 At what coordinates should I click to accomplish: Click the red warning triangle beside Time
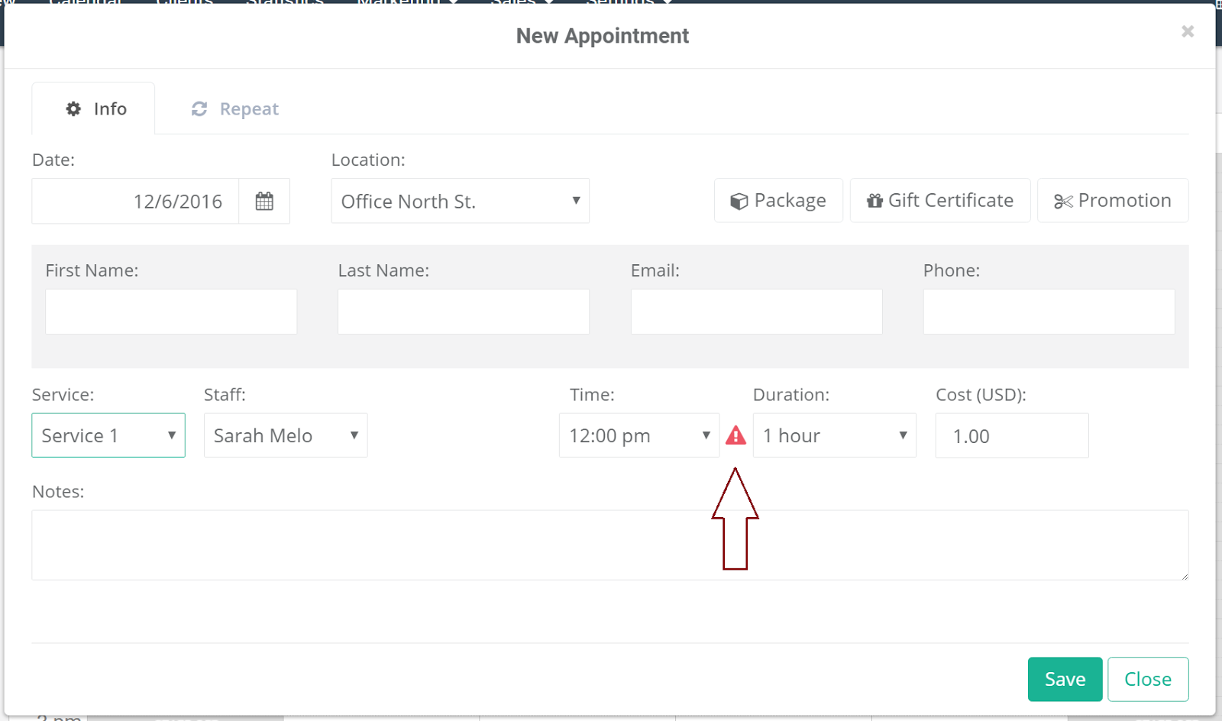[735, 435]
